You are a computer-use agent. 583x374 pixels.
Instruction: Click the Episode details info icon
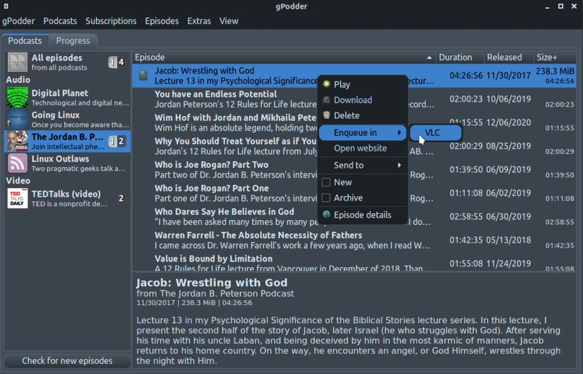[327, 214]
